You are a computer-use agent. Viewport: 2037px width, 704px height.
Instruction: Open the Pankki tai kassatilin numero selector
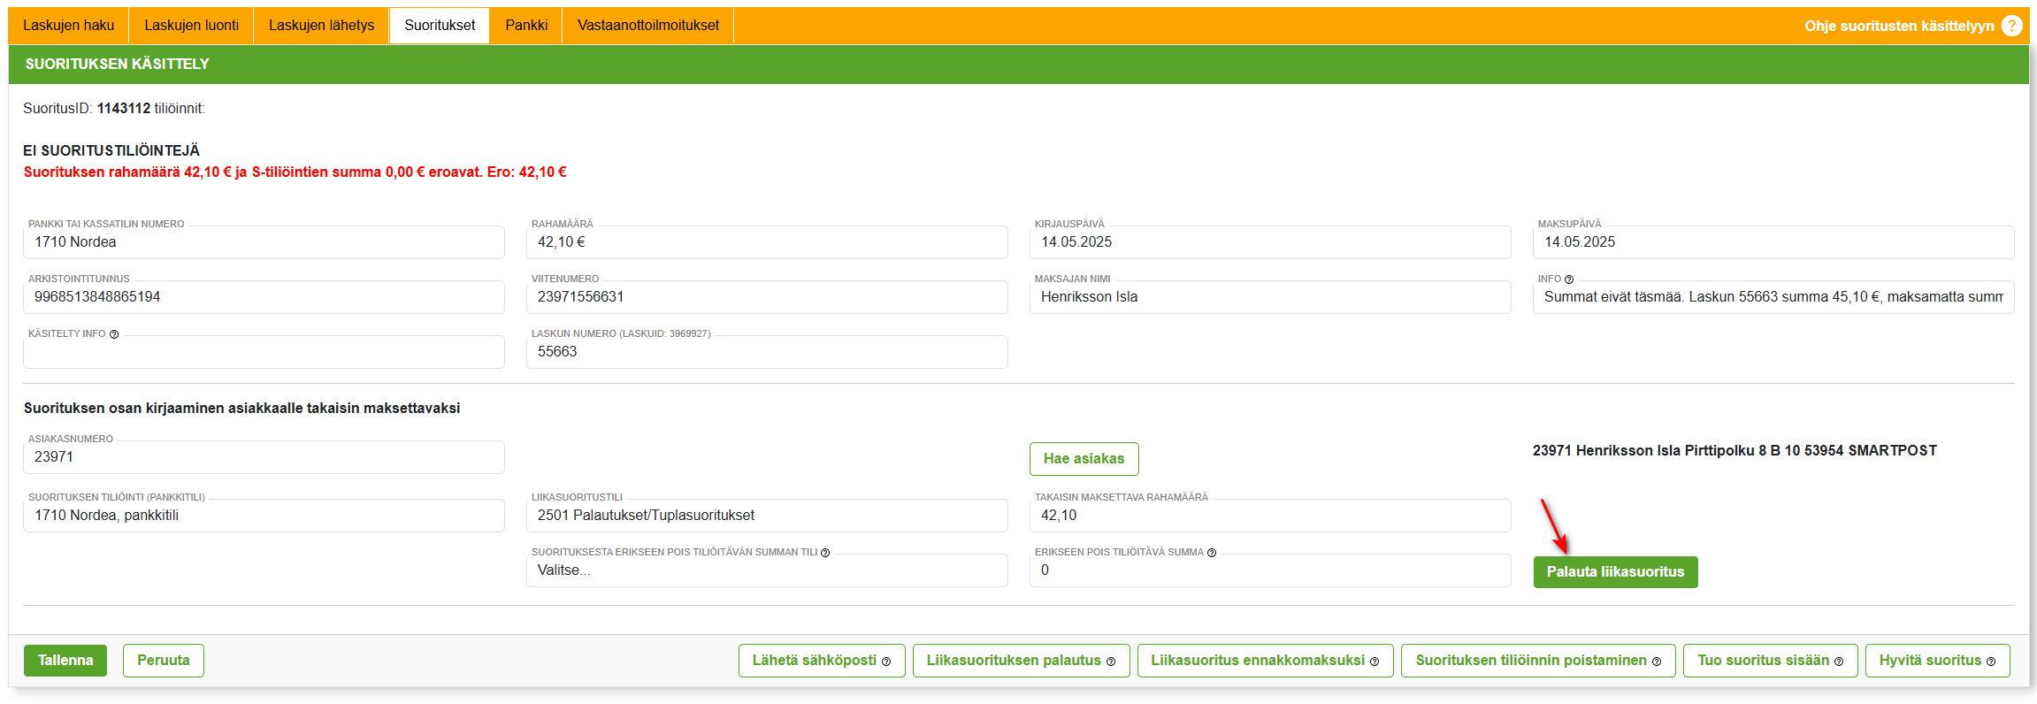(264, 242)
